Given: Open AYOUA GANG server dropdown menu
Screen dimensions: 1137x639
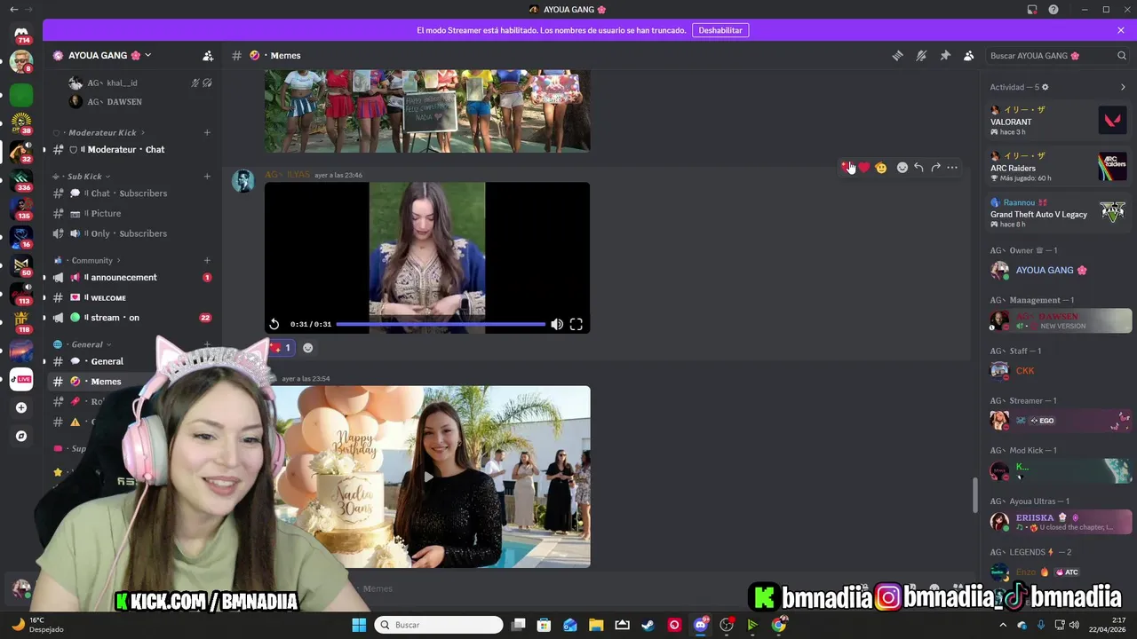Looking at the screenshot, I should (x=102, y=55).
